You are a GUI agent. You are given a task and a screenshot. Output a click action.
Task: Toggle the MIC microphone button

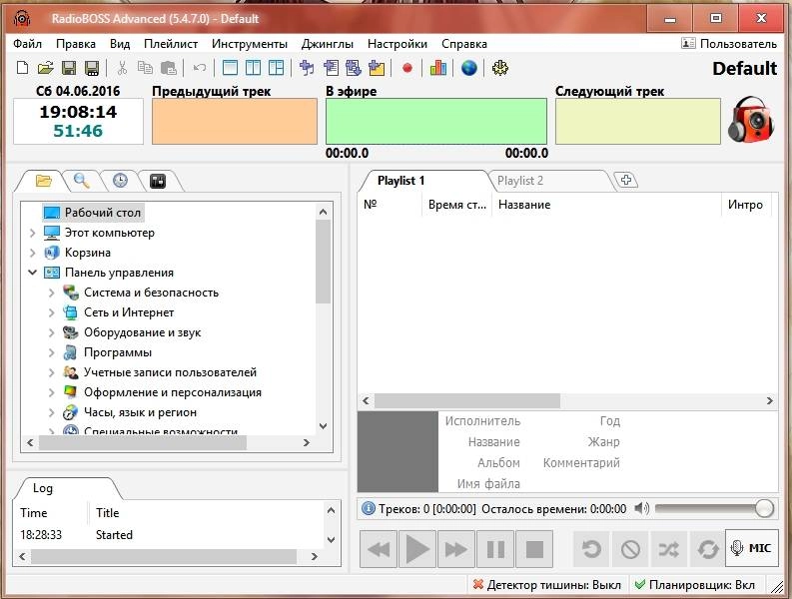coord(752,548)
